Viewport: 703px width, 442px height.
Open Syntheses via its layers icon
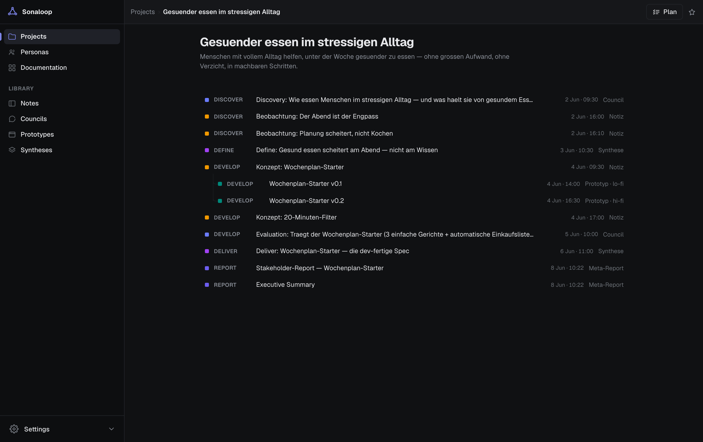(x=12, y=150)
